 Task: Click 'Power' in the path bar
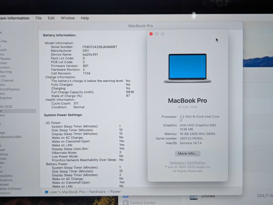tap(115, 192)
